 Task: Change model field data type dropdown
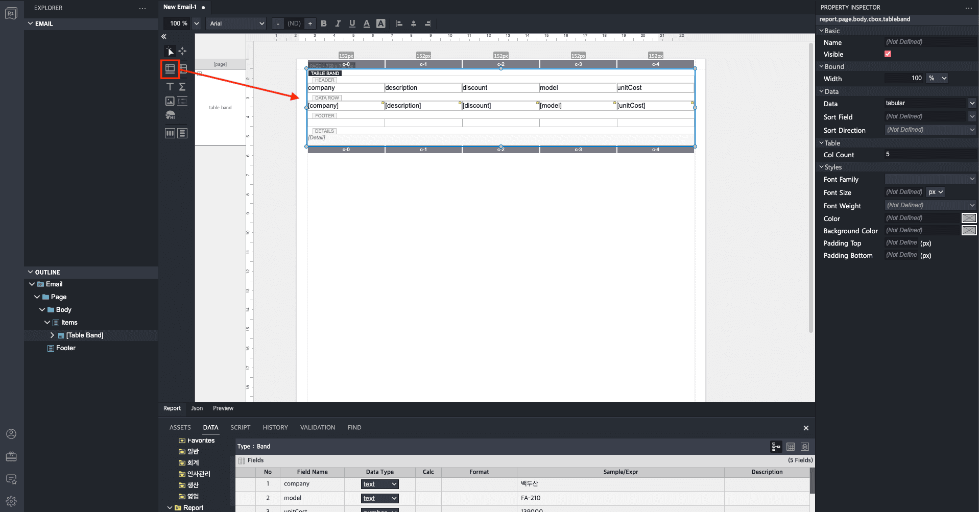pyautogui.click(x=380, y=498)
